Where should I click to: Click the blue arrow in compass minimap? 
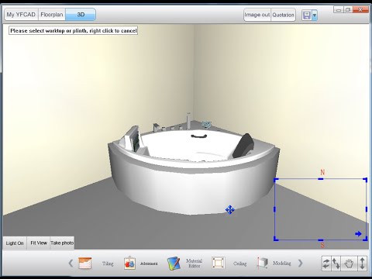pyautogui.click(x=358, y=234)
